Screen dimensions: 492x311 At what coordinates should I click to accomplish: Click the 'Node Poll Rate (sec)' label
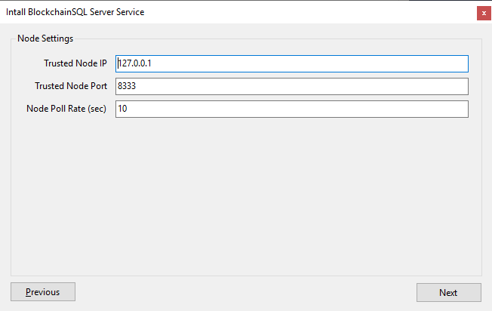click(66, 109)
